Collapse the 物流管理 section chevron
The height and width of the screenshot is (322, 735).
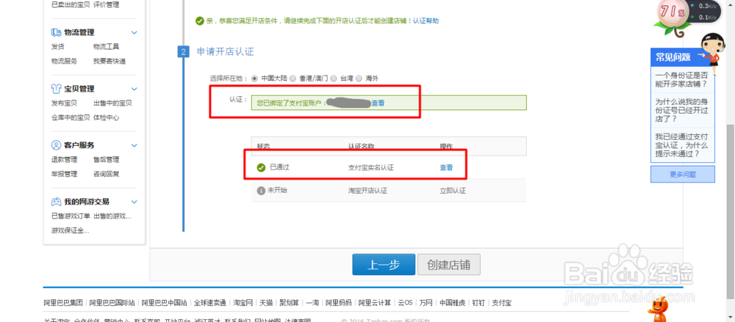coord(135,33)
